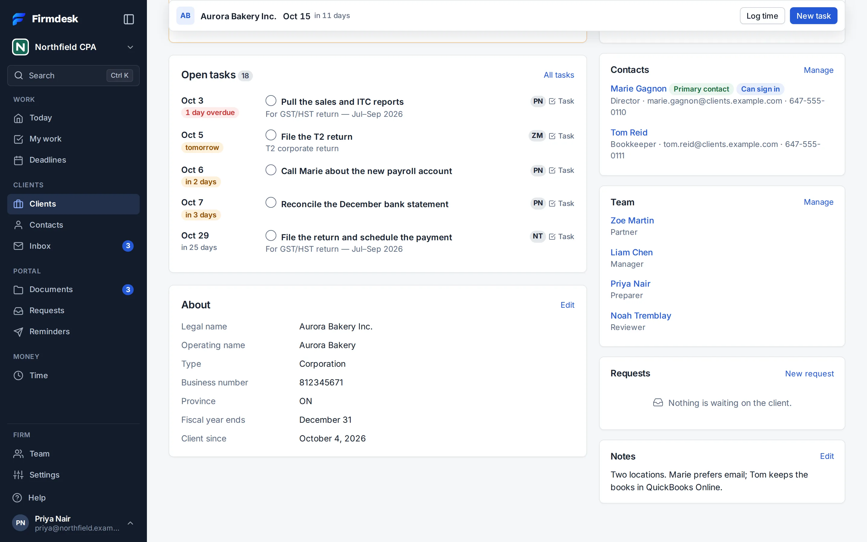Create a New request
The width and height of the screenshot is (867, 542).
(x=809, y=373)
